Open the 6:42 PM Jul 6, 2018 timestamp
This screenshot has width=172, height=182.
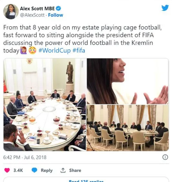(25, 157)
